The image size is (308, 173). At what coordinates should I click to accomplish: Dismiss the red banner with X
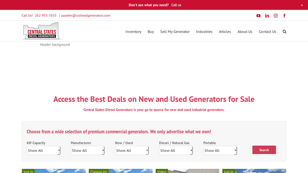point(302,5)
